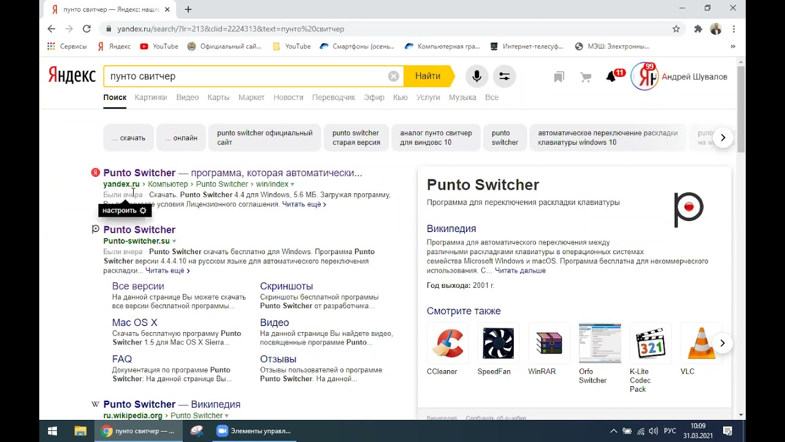Viewport: 785px width, 442px height.
Task: Open the SpeedFan program icon
Action: coord(498,343)
